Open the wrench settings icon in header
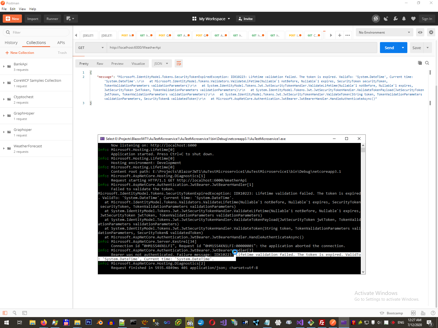Screen dimensions: 438x328 pos(395,19)
